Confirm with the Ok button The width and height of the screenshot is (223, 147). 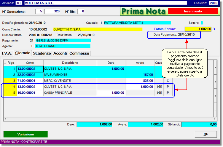click(206, 134)
